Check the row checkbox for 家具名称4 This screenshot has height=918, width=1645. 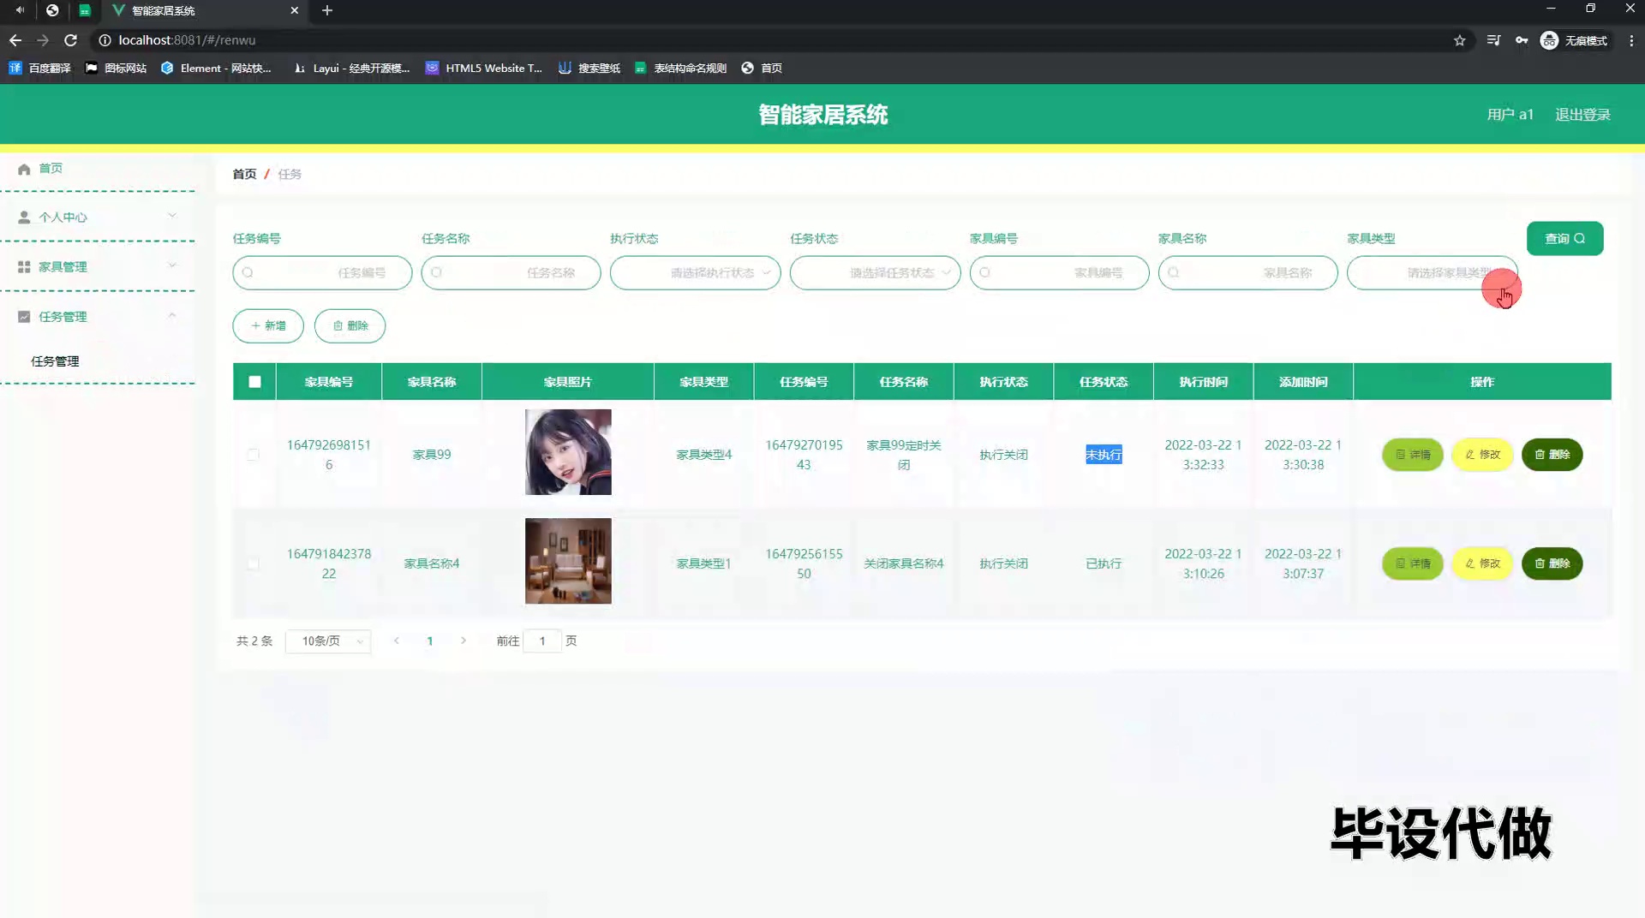click(x=253, y=563)
